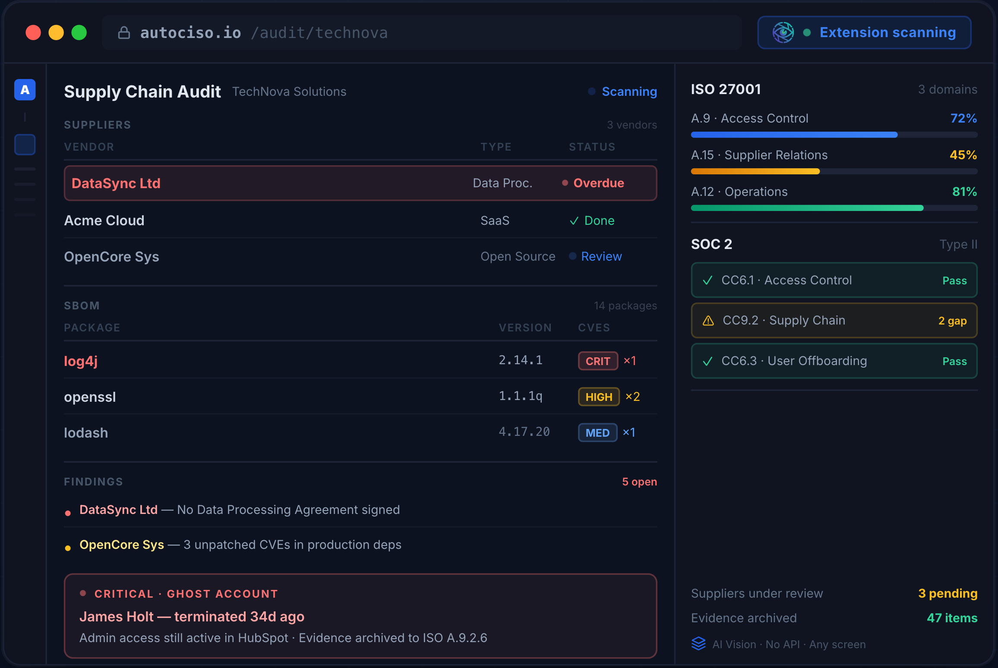Open the Critical Ghost Account alert card
Viewport: 998px width, 668px height.
point(360,616)
